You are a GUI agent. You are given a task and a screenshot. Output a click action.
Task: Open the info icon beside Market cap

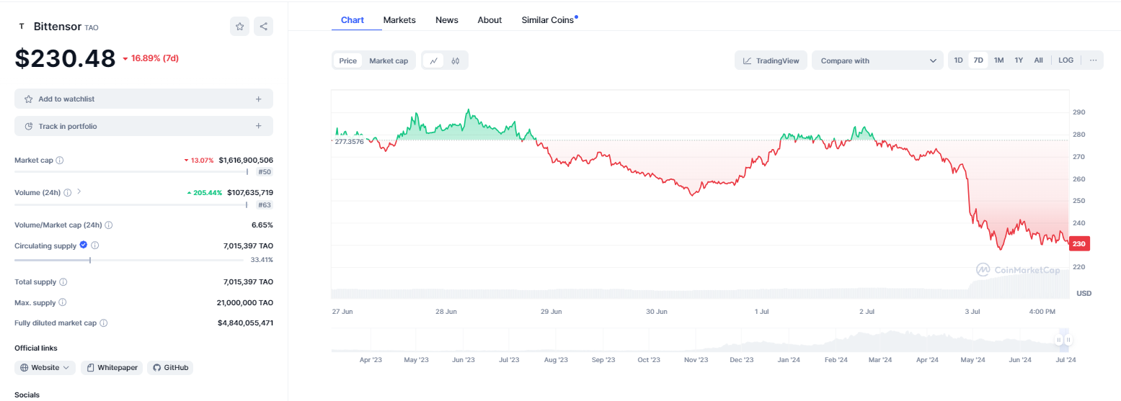click(x=60, y=160)
